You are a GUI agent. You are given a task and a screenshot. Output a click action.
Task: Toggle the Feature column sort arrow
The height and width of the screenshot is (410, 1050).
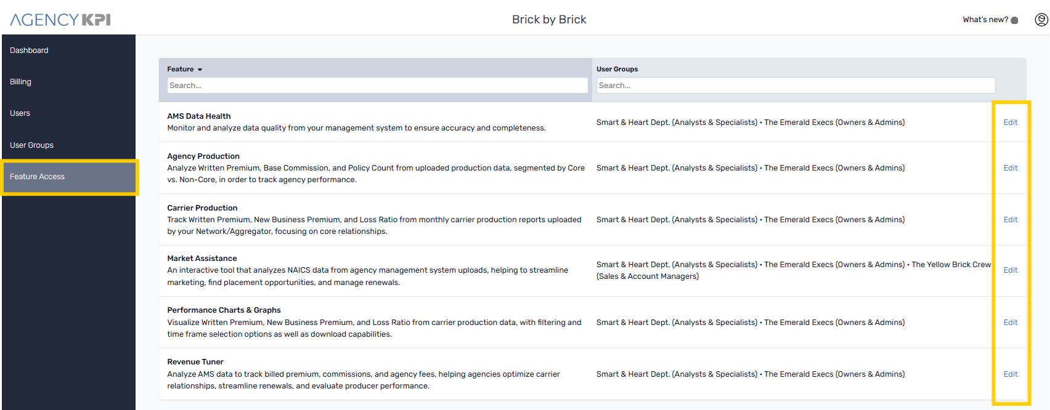(x=200, y=70)
